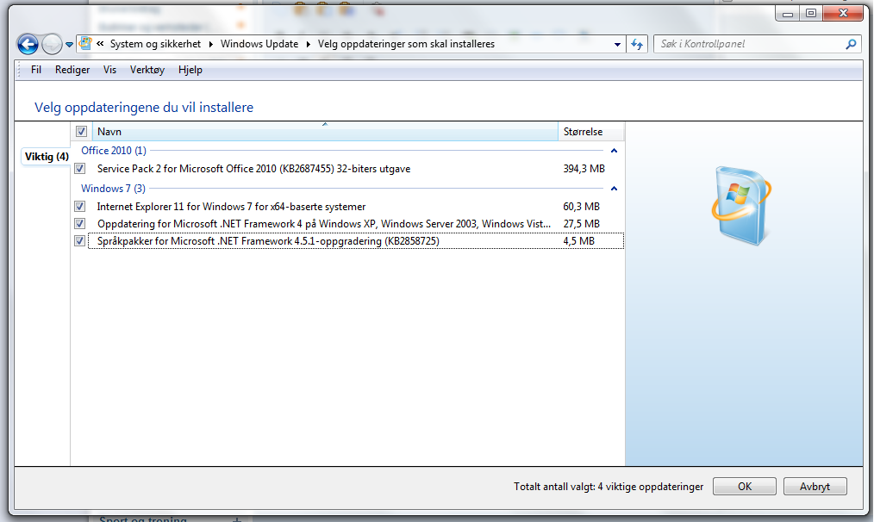Open the recent pages dropdown arrow

pyautogui.click(x=69, y=45)
